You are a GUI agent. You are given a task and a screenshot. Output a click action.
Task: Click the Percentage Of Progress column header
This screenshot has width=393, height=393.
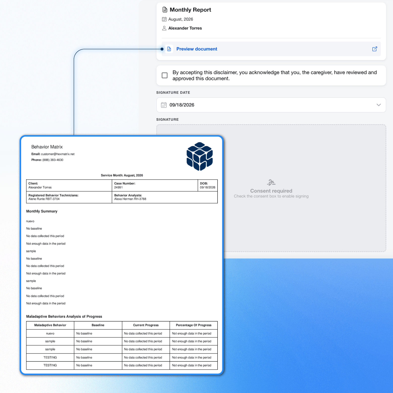[194, 325]
